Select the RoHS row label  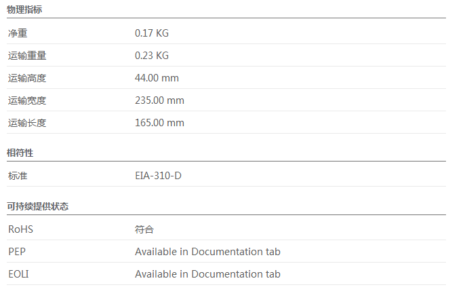(20, 229)
